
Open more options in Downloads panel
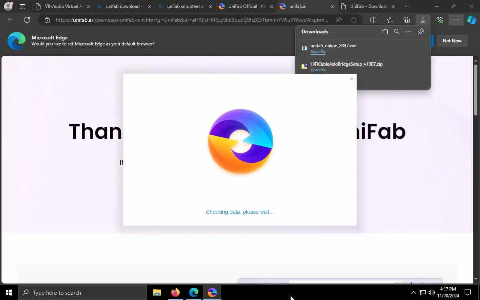click(408, 31)
